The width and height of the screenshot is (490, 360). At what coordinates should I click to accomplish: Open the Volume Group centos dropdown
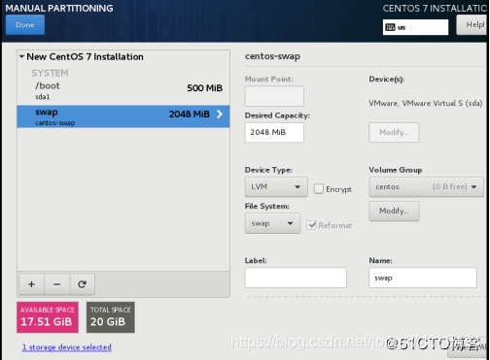pyautogui.click(x=426, y=186)
